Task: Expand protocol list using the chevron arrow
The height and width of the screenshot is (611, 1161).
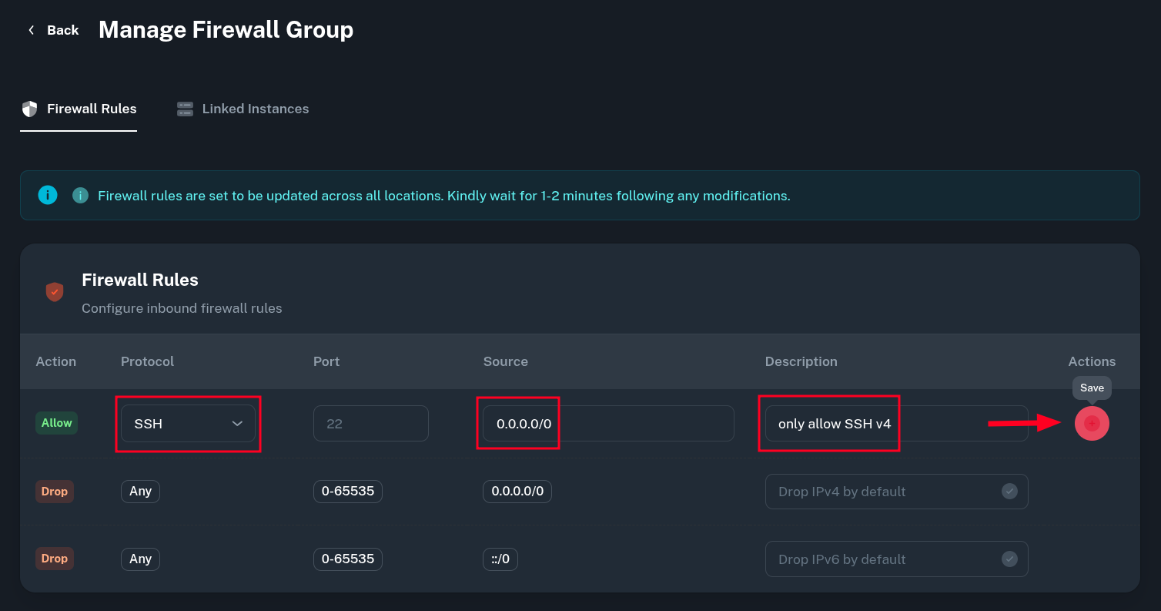Action: click(237, 424)
